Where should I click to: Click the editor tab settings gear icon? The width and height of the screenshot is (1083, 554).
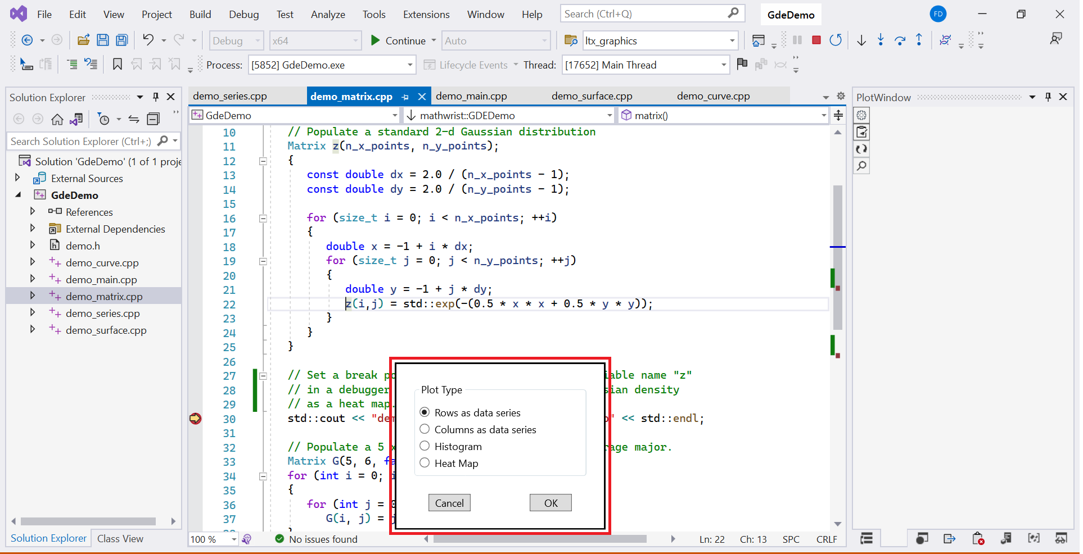[x=841, y=96]
